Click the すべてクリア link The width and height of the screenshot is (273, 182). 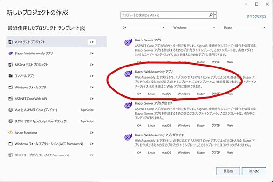(x=256, y=17)
